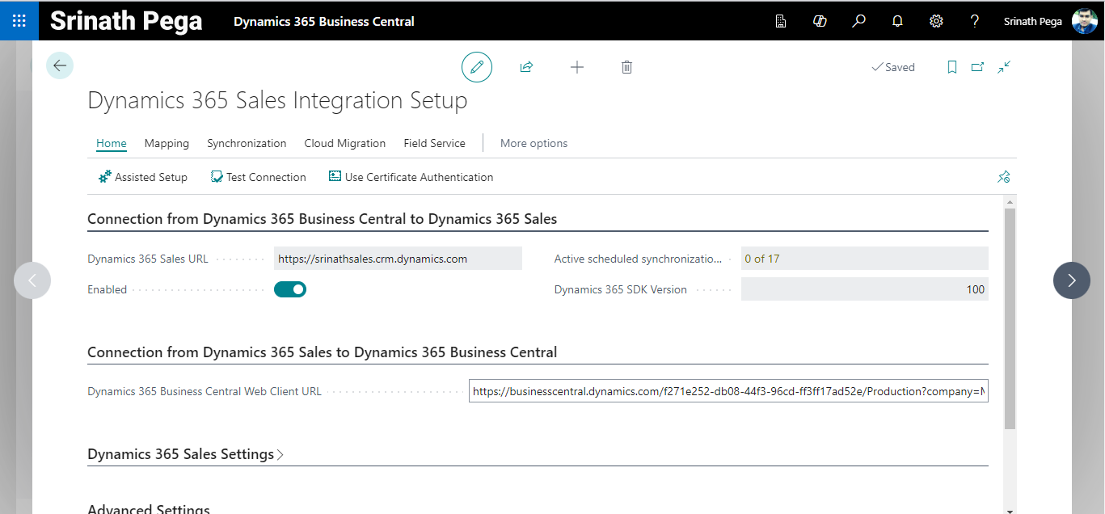
Task: Open the notifications bell
Action: (x=897, y=21)
